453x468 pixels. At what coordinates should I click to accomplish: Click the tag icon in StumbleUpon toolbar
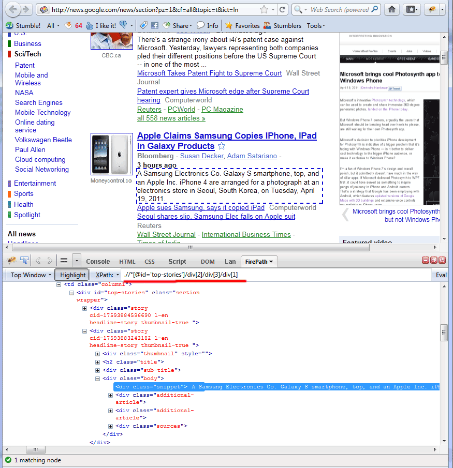[x=144, y=25]
